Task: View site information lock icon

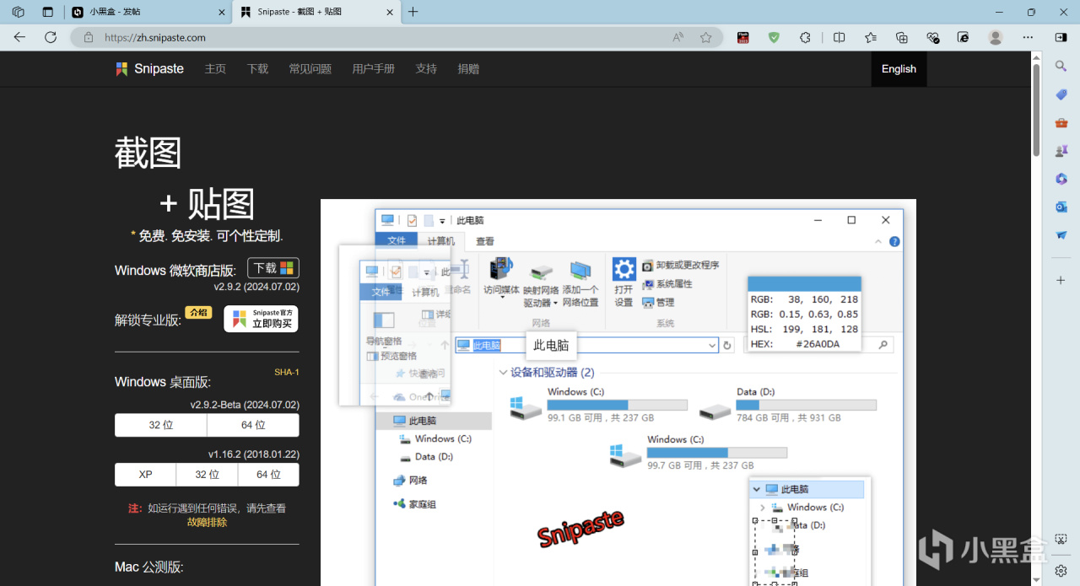Action: [87, 37]
